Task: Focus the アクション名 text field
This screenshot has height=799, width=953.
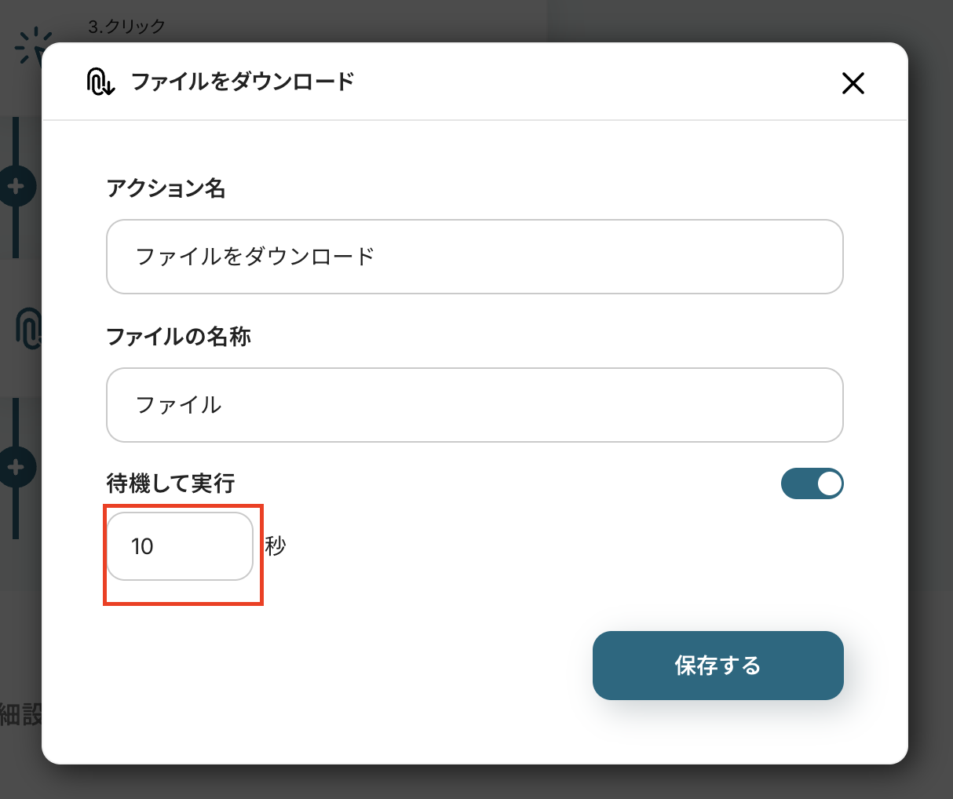Action: [474, 257]
